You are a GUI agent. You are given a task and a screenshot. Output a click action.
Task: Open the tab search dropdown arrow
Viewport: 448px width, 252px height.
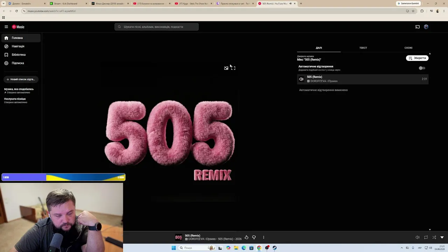point(3,3)
